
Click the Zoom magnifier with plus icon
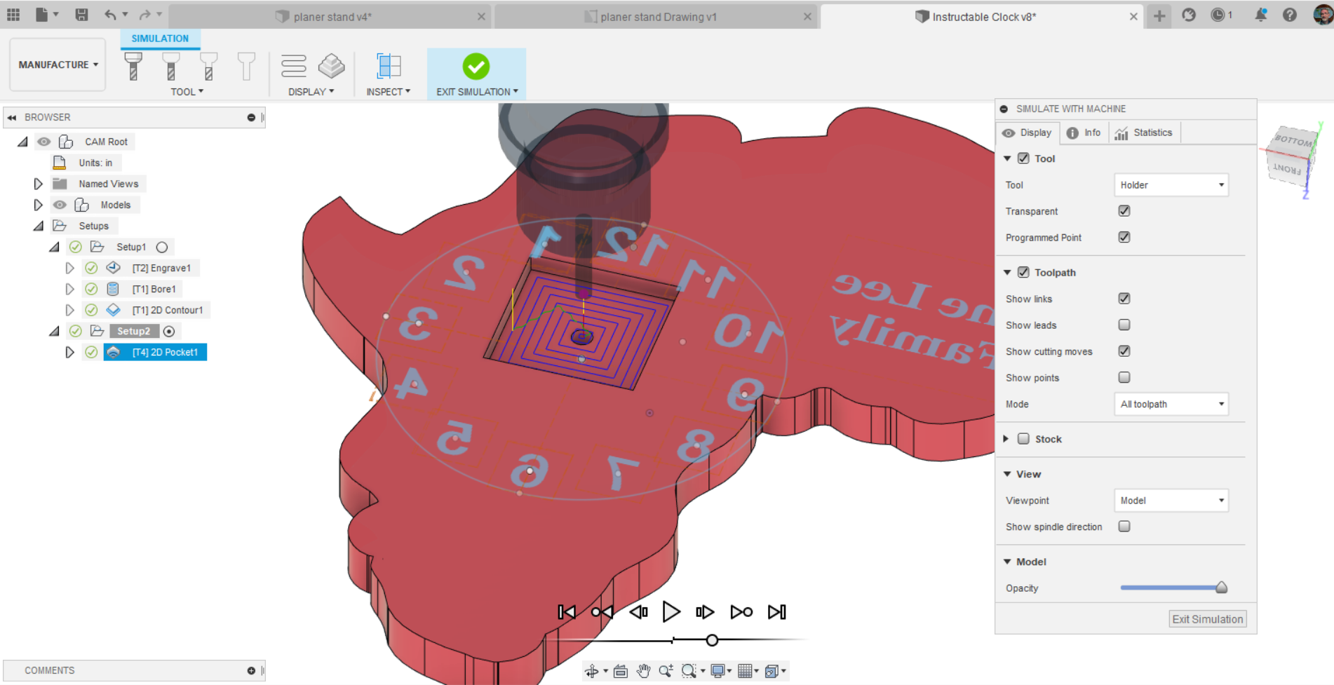click(x=666, y=671)
